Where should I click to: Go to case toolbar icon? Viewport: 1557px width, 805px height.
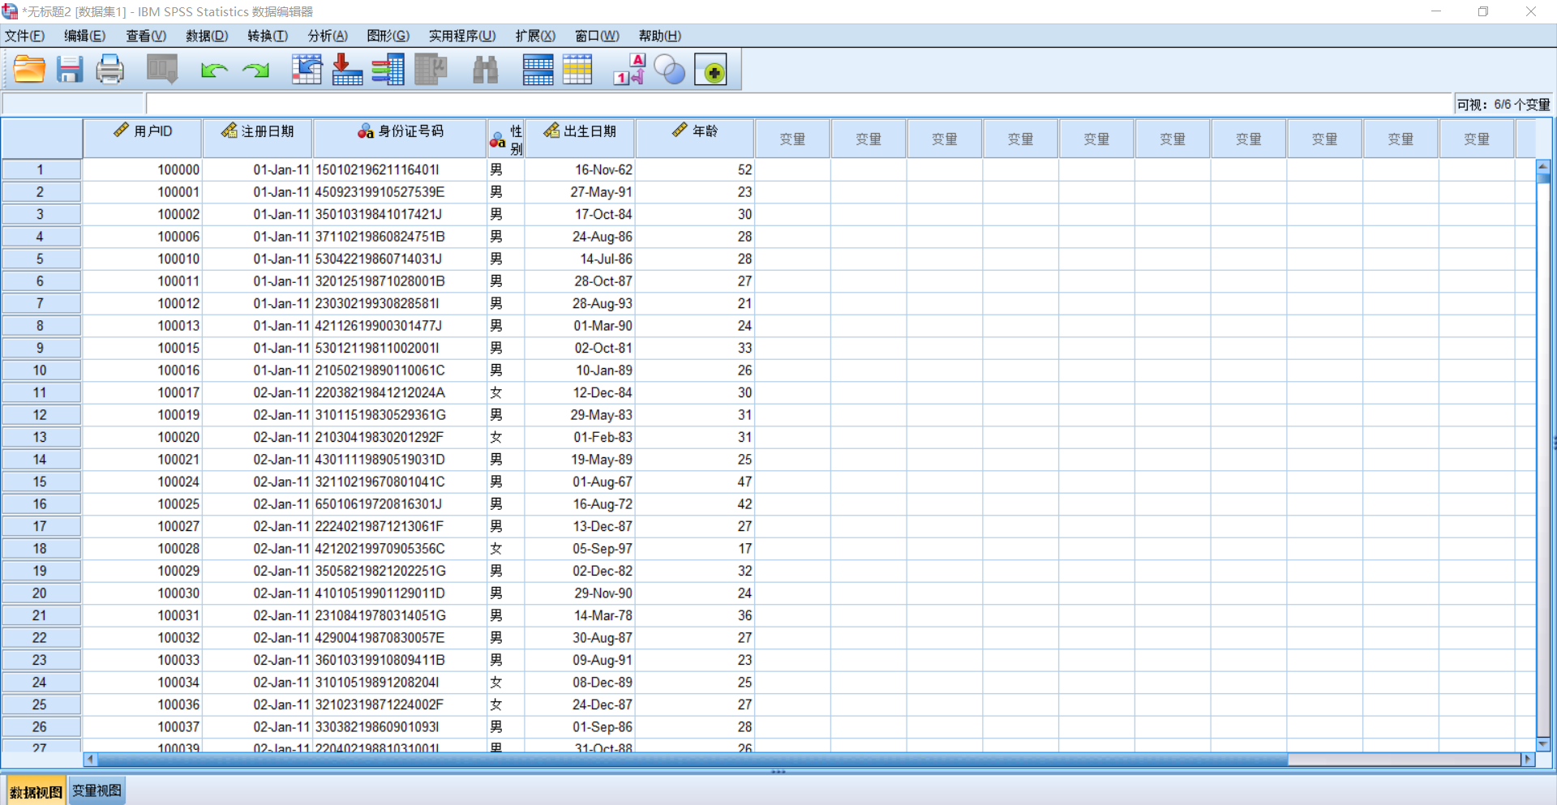(x=307, y=70)
